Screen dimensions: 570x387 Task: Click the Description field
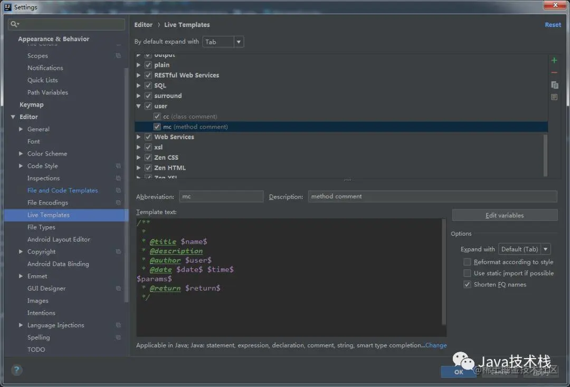432,197
